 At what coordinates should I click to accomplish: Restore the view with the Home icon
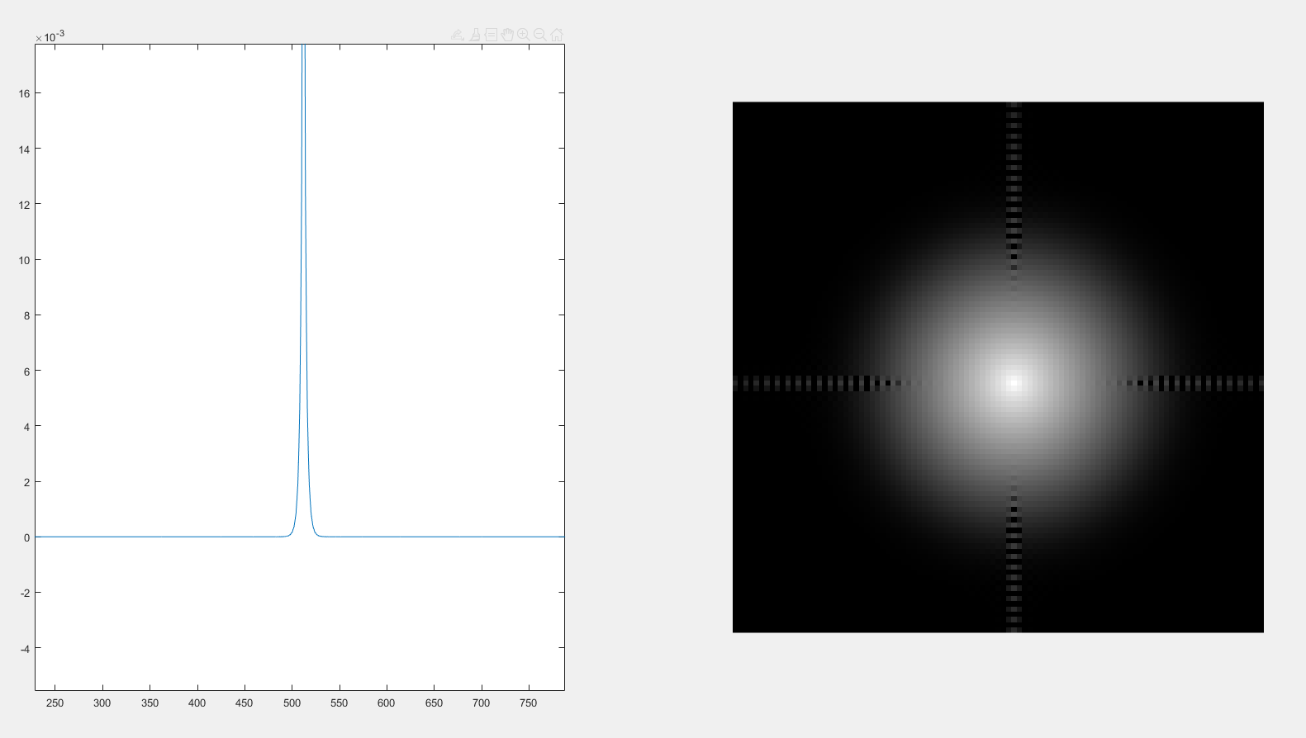[557, 35]
